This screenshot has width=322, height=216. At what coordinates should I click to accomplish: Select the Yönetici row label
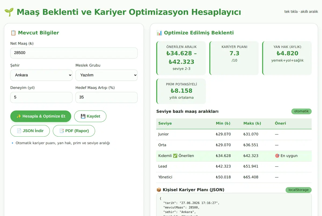tap(165, 177)
